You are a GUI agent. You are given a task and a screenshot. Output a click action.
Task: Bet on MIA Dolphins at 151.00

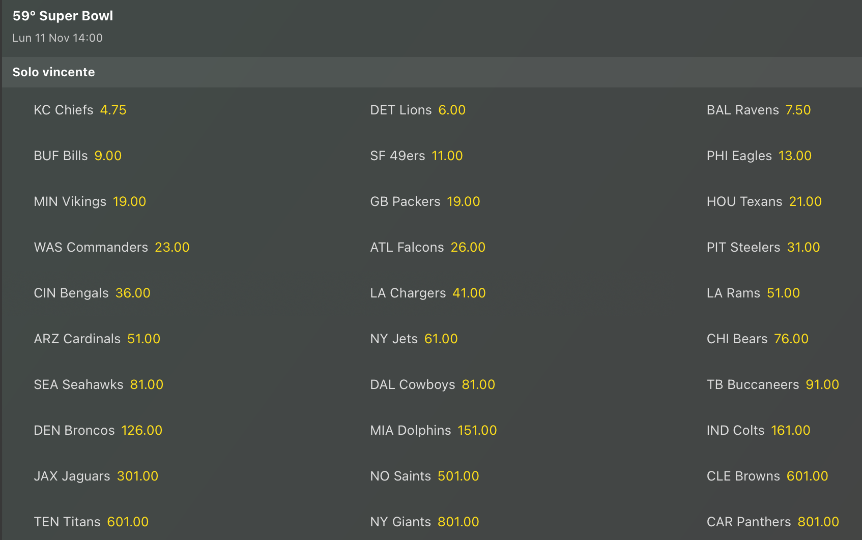pyautogui.click(x=433, y=430)
